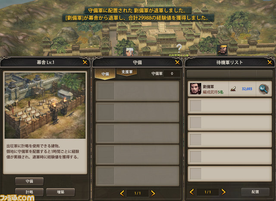Click the 守備 button under the building description
The height and width of the screenshot is (201, 276).
tap(29, 181)
